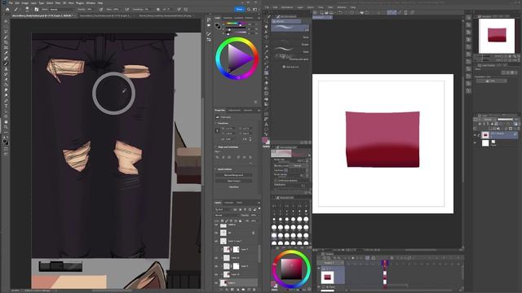This screenshot has height=293, width=522.
Task: Open the Normal blend mode dropdown in Layers
Action: pyautogui.click(x=227, y=215)
